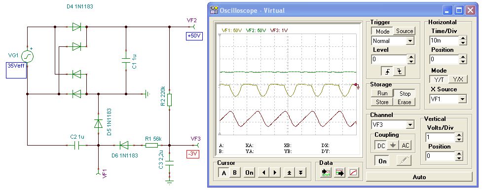Click the double down arrow cursor button

coord(300,173)
